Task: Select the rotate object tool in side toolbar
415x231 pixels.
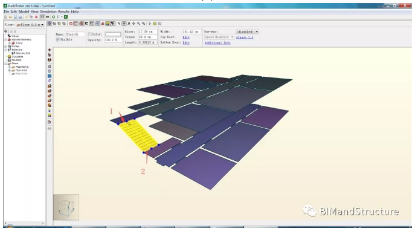Action: [x=50, y=55]
